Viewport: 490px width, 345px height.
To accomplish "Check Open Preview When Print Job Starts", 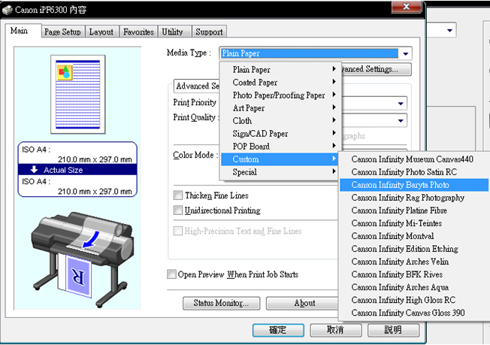I will (x=171, y=274).
